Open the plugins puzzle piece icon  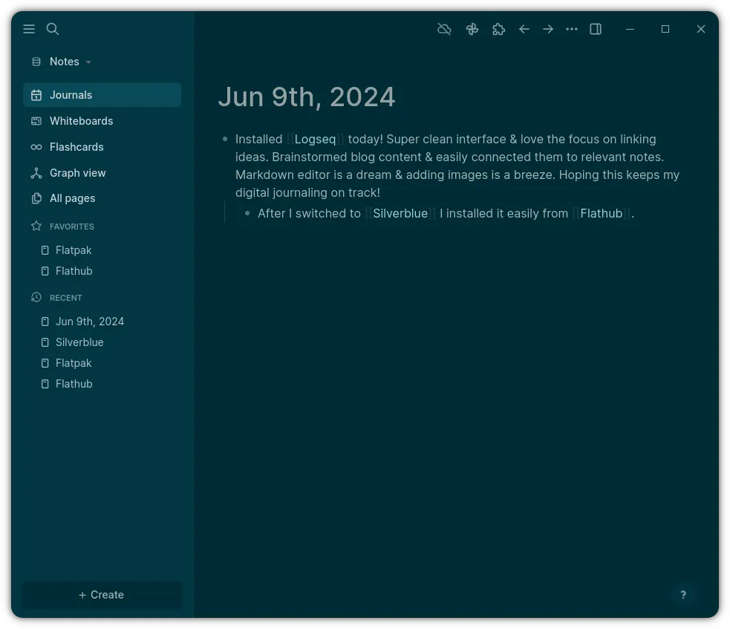(x=498, y=29)
